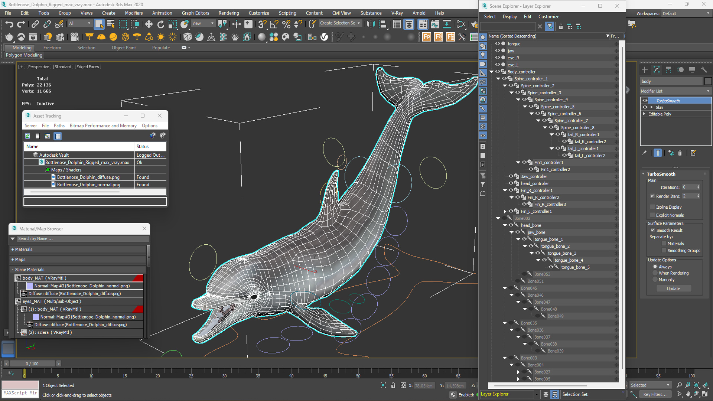Click the object color swatch beside body name
This screenshot has width=713, height=401.
point(708,81)
